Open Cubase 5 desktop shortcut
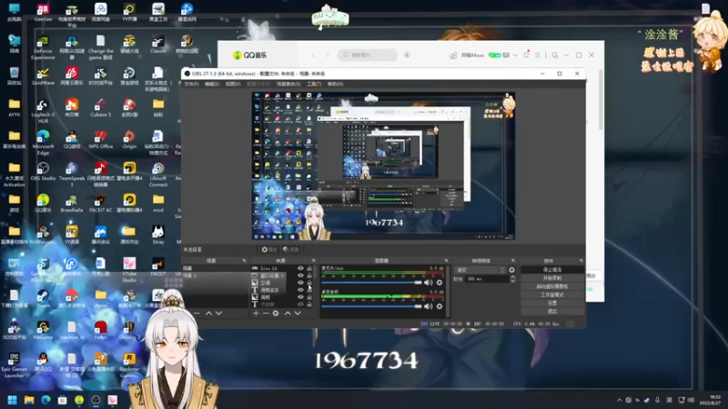728x409 pixels. (x=100, y=107)
